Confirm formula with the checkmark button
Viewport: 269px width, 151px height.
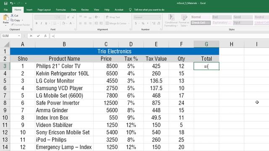pyautogui.click(x=38, y=36)
